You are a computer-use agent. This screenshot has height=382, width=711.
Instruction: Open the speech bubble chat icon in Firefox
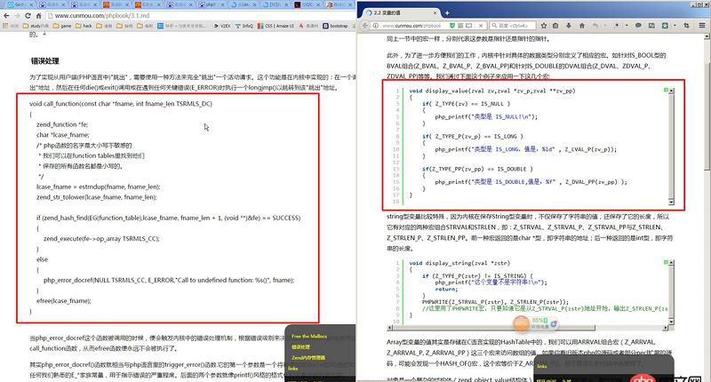coord(638,26)
